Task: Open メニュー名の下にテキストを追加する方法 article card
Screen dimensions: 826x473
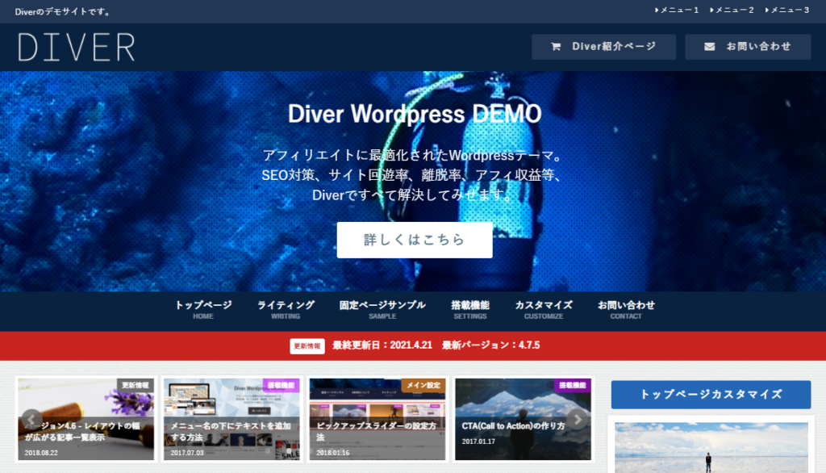Action: (232, 419)
